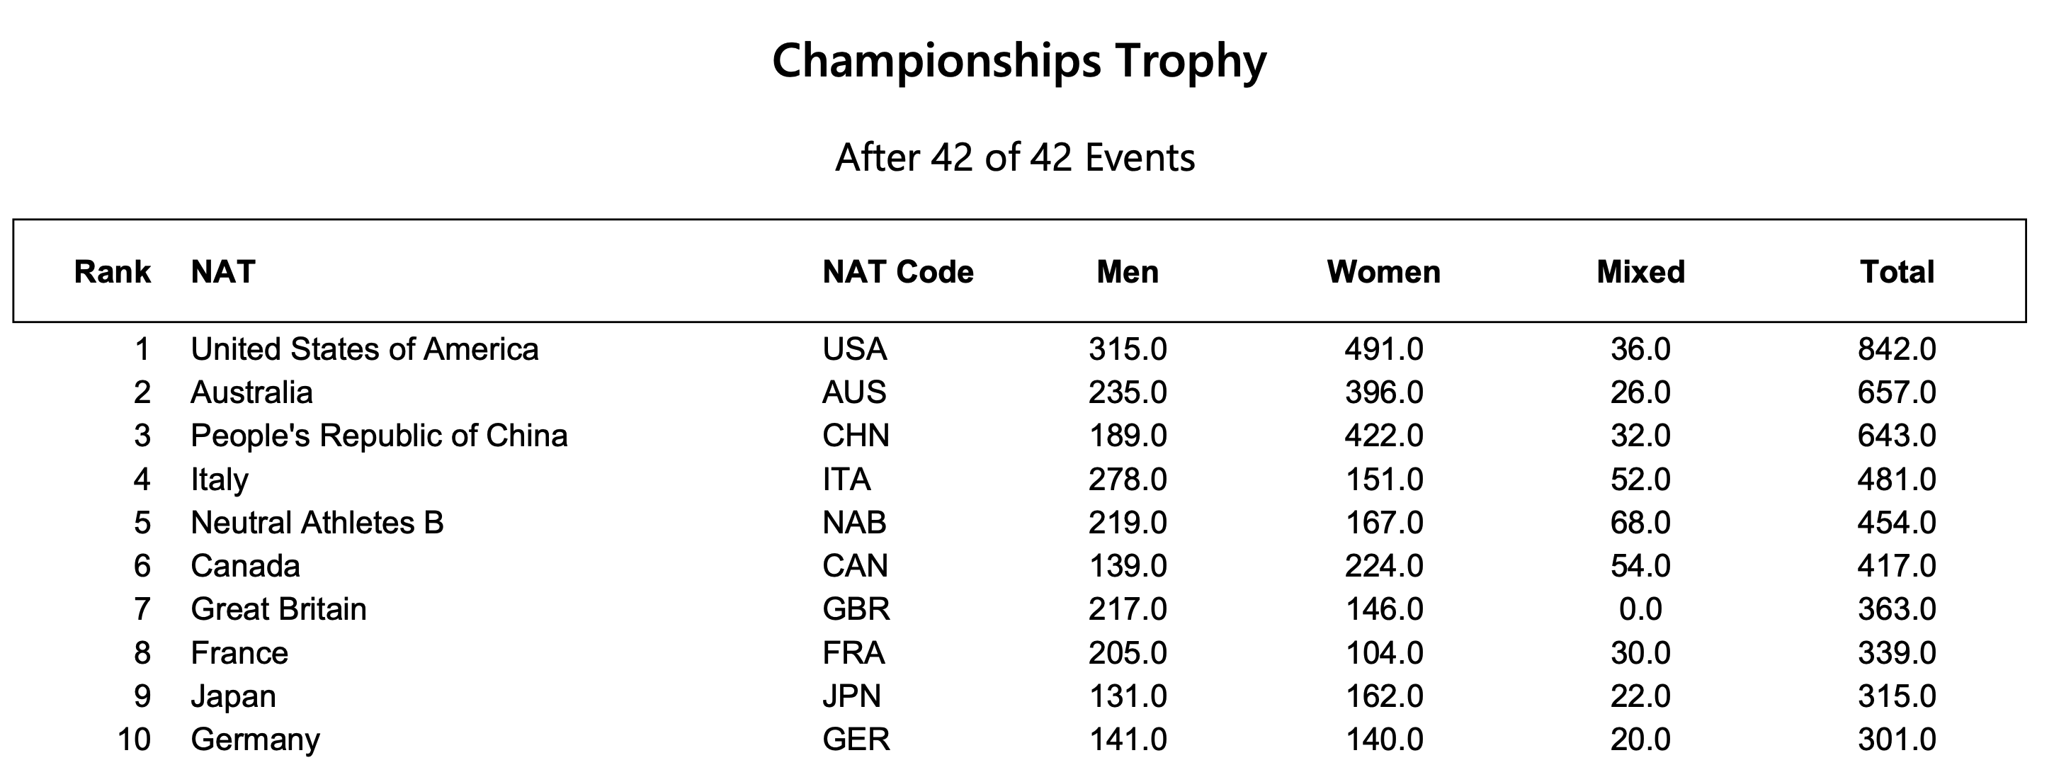This screenshot has width=2054, height=765.
Task: Select the United States of America row name
Action: click(364, 349)
